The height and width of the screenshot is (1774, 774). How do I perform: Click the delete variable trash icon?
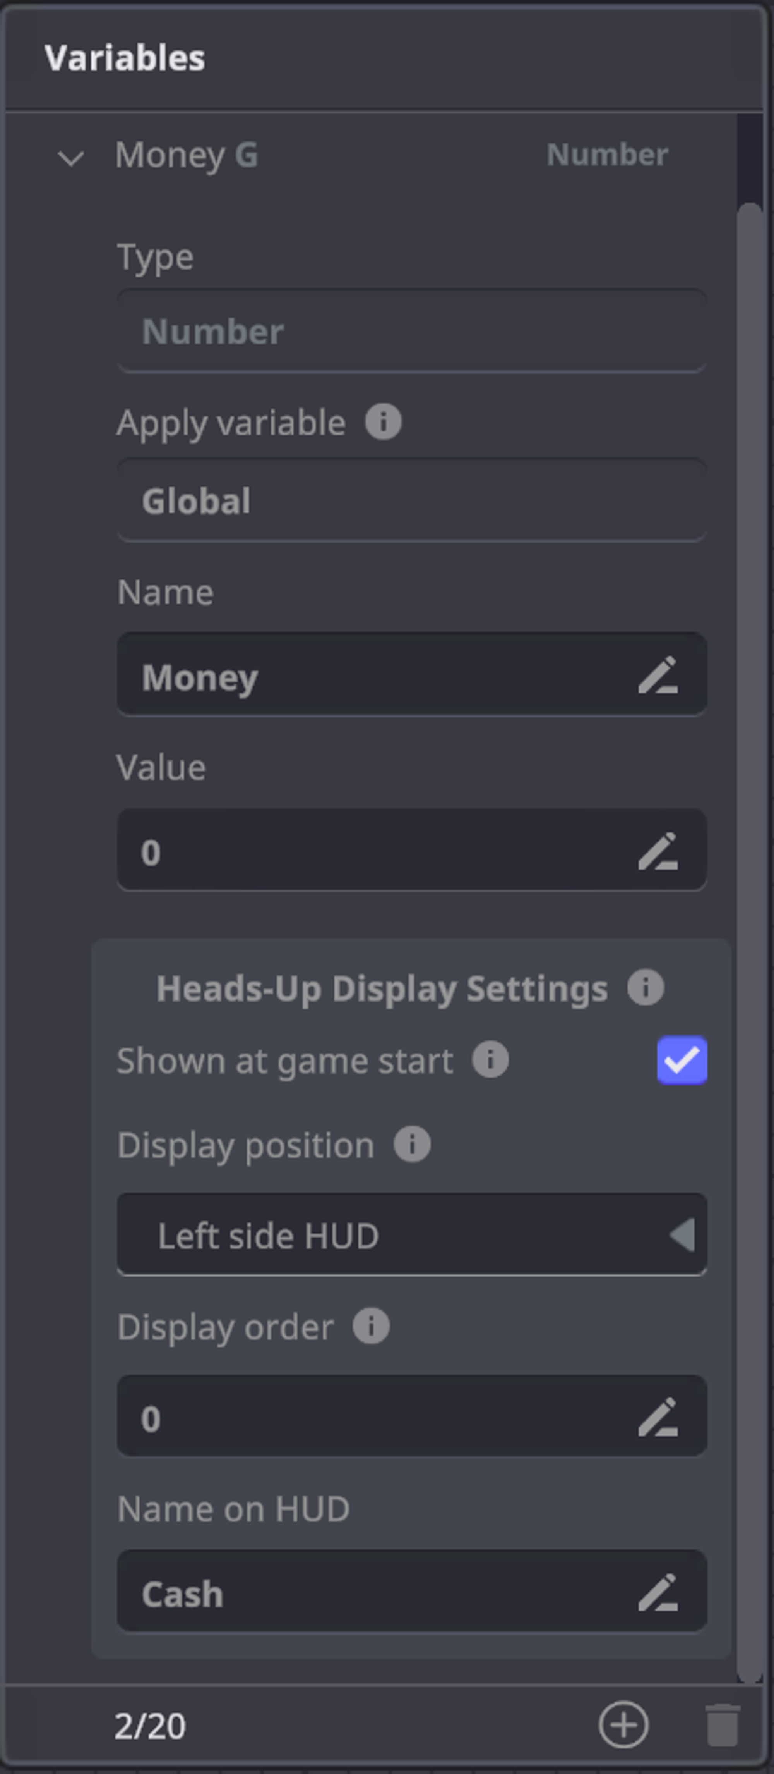[723, 1724]
